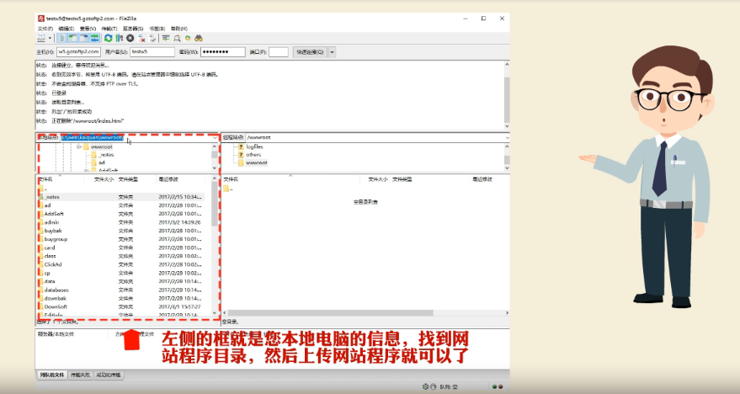Collapse the local wwwroot tree node
Screen dimensions: 740x394
[x=77, y=146]
